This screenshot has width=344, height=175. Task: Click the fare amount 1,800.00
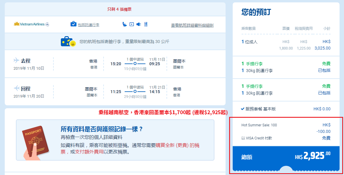coord(286,48)
